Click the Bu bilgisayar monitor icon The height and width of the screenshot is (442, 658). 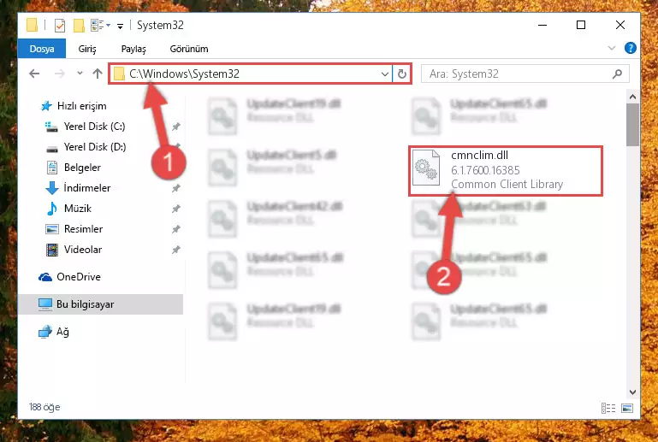[x=45, y=304]
